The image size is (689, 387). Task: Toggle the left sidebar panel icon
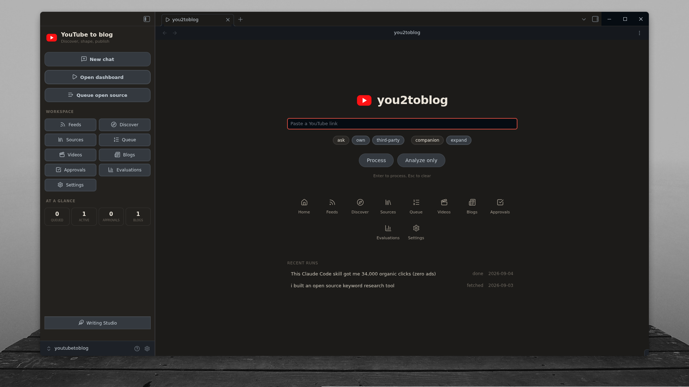coord(147,19)
